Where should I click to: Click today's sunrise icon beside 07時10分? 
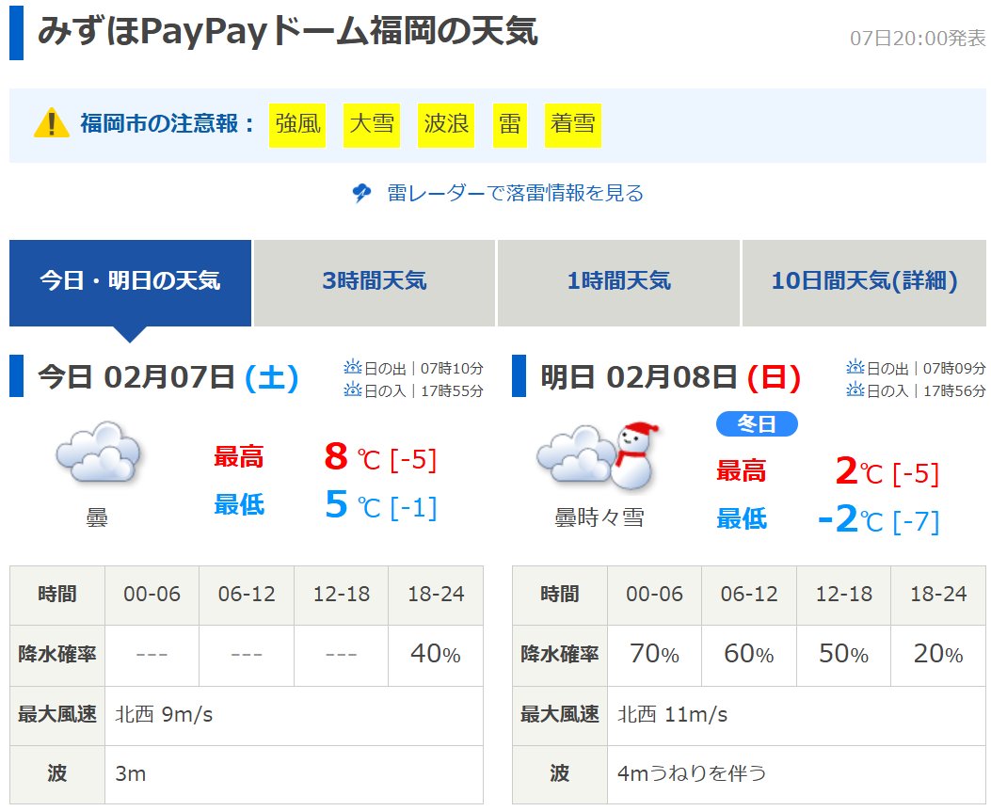point(353,367)
